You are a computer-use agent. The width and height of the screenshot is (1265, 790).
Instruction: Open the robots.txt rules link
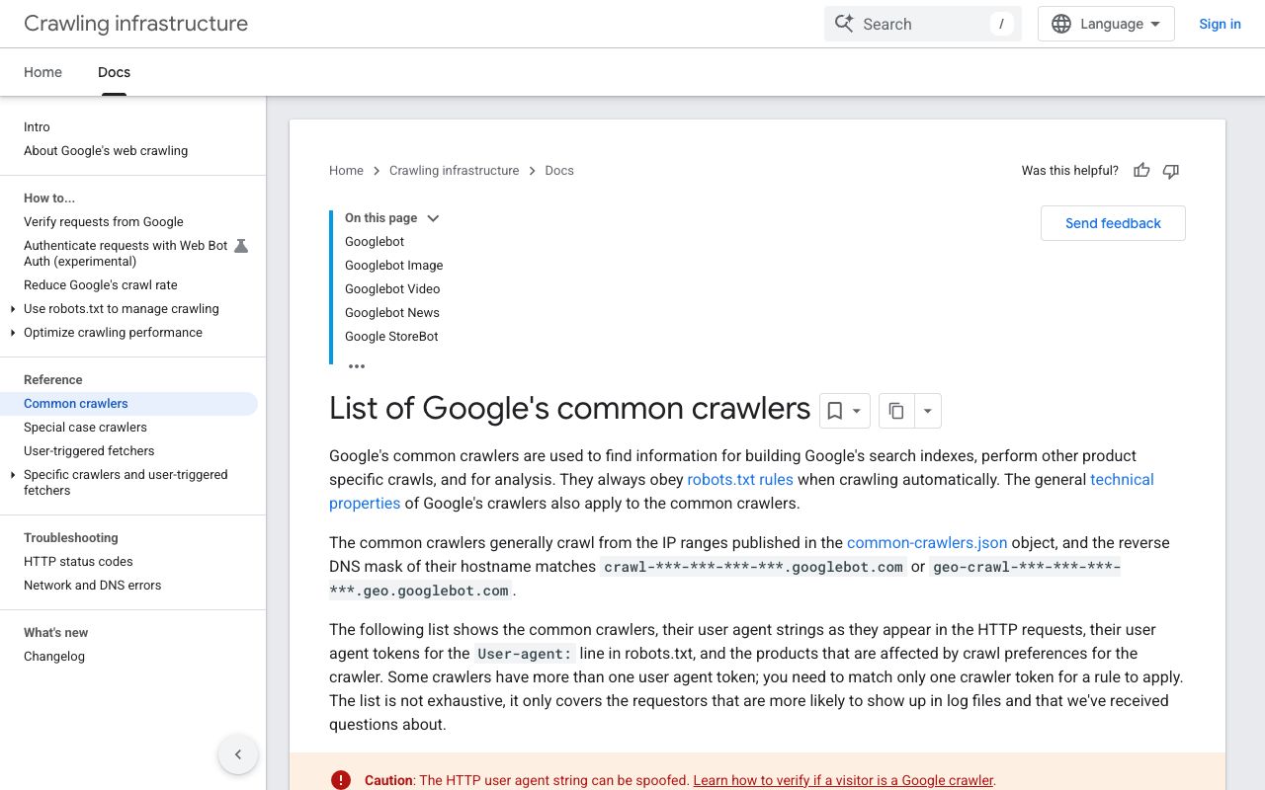pyautogui.click(x=740, y=480)
